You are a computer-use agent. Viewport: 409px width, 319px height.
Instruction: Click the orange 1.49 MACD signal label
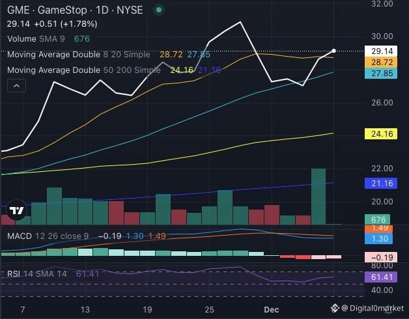(378, 229)
